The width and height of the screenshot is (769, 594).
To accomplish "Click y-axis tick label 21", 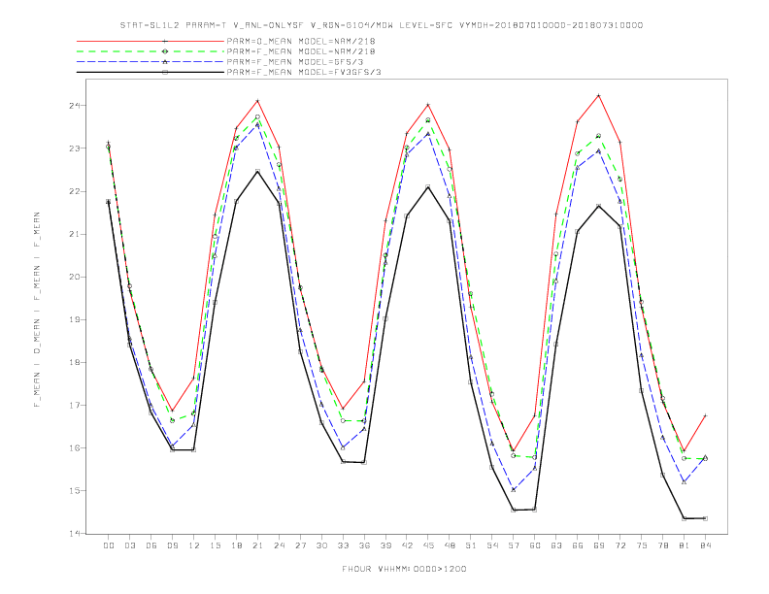I will (75, 234).
